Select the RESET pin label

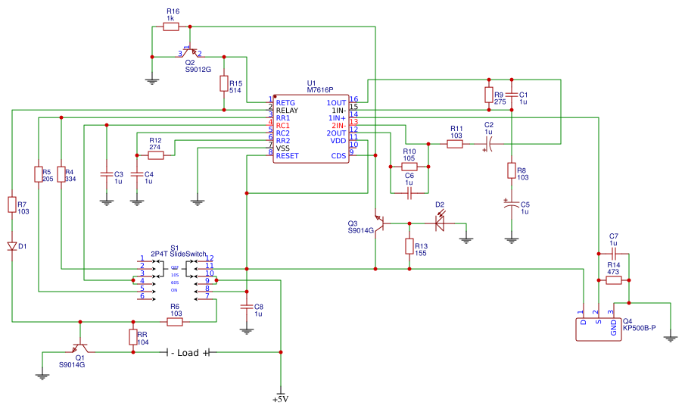pos(287,155)
